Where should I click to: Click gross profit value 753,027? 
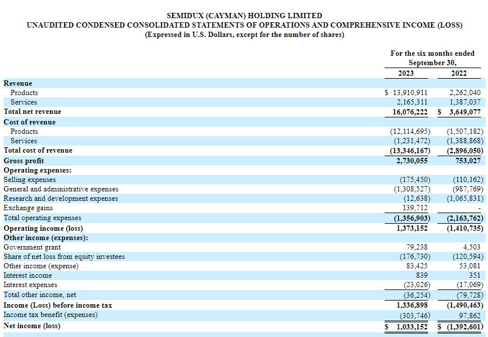coord(468,161)
